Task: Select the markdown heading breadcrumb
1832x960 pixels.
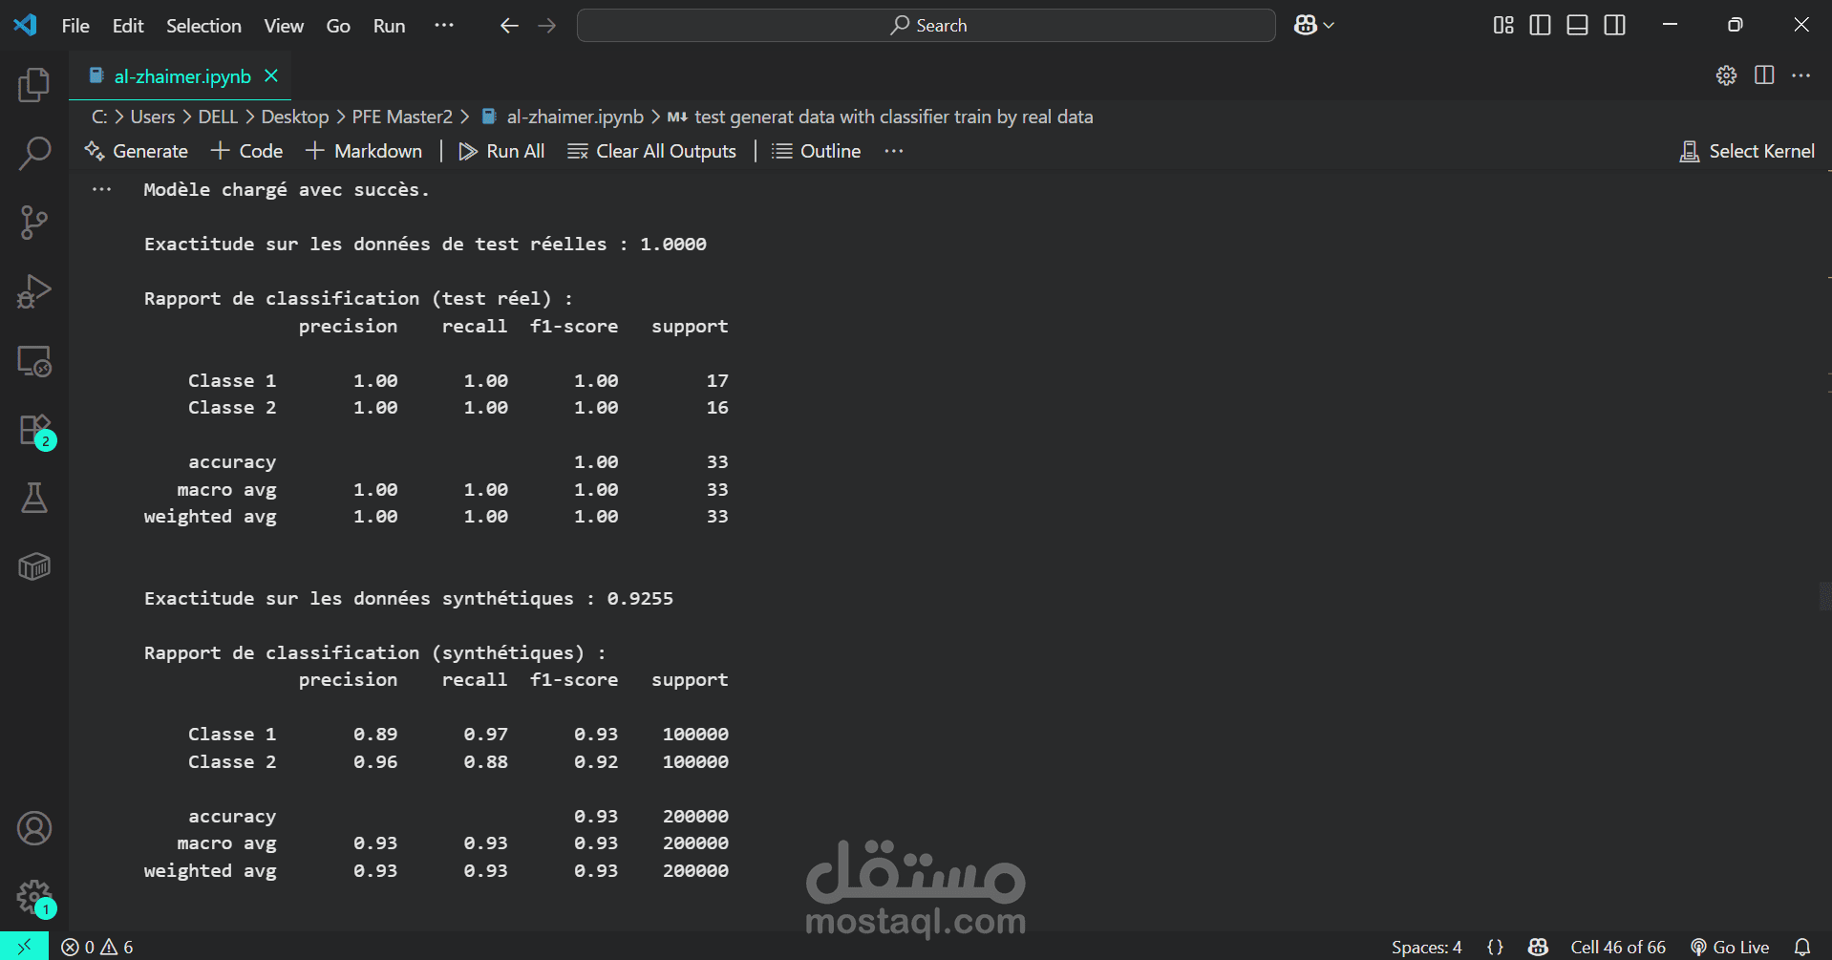Action: 880,117
